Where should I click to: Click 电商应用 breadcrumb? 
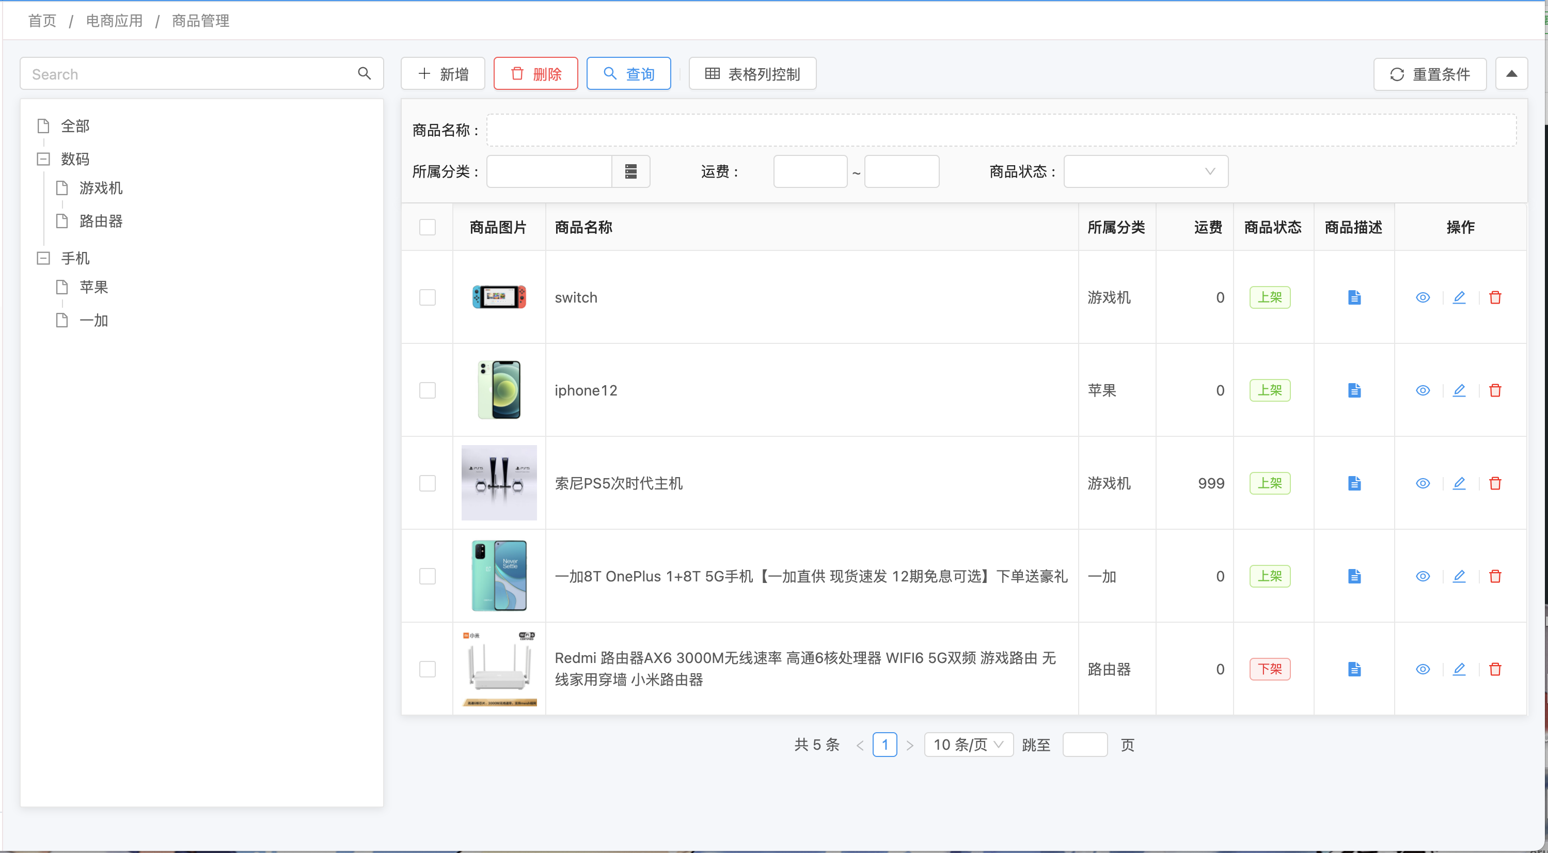click(114, 21)
